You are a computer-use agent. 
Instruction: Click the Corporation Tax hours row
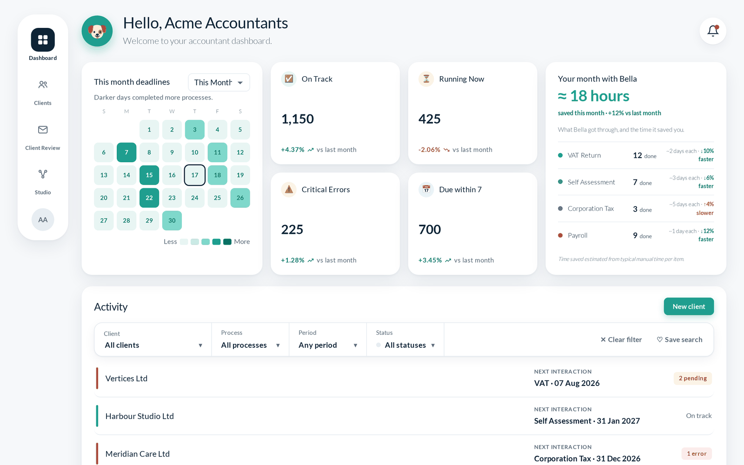pyautogui.click(x=636, y=209)
